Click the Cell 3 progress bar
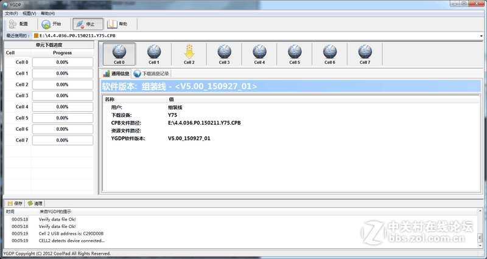 pyautogui.click(x=63, y=95)
